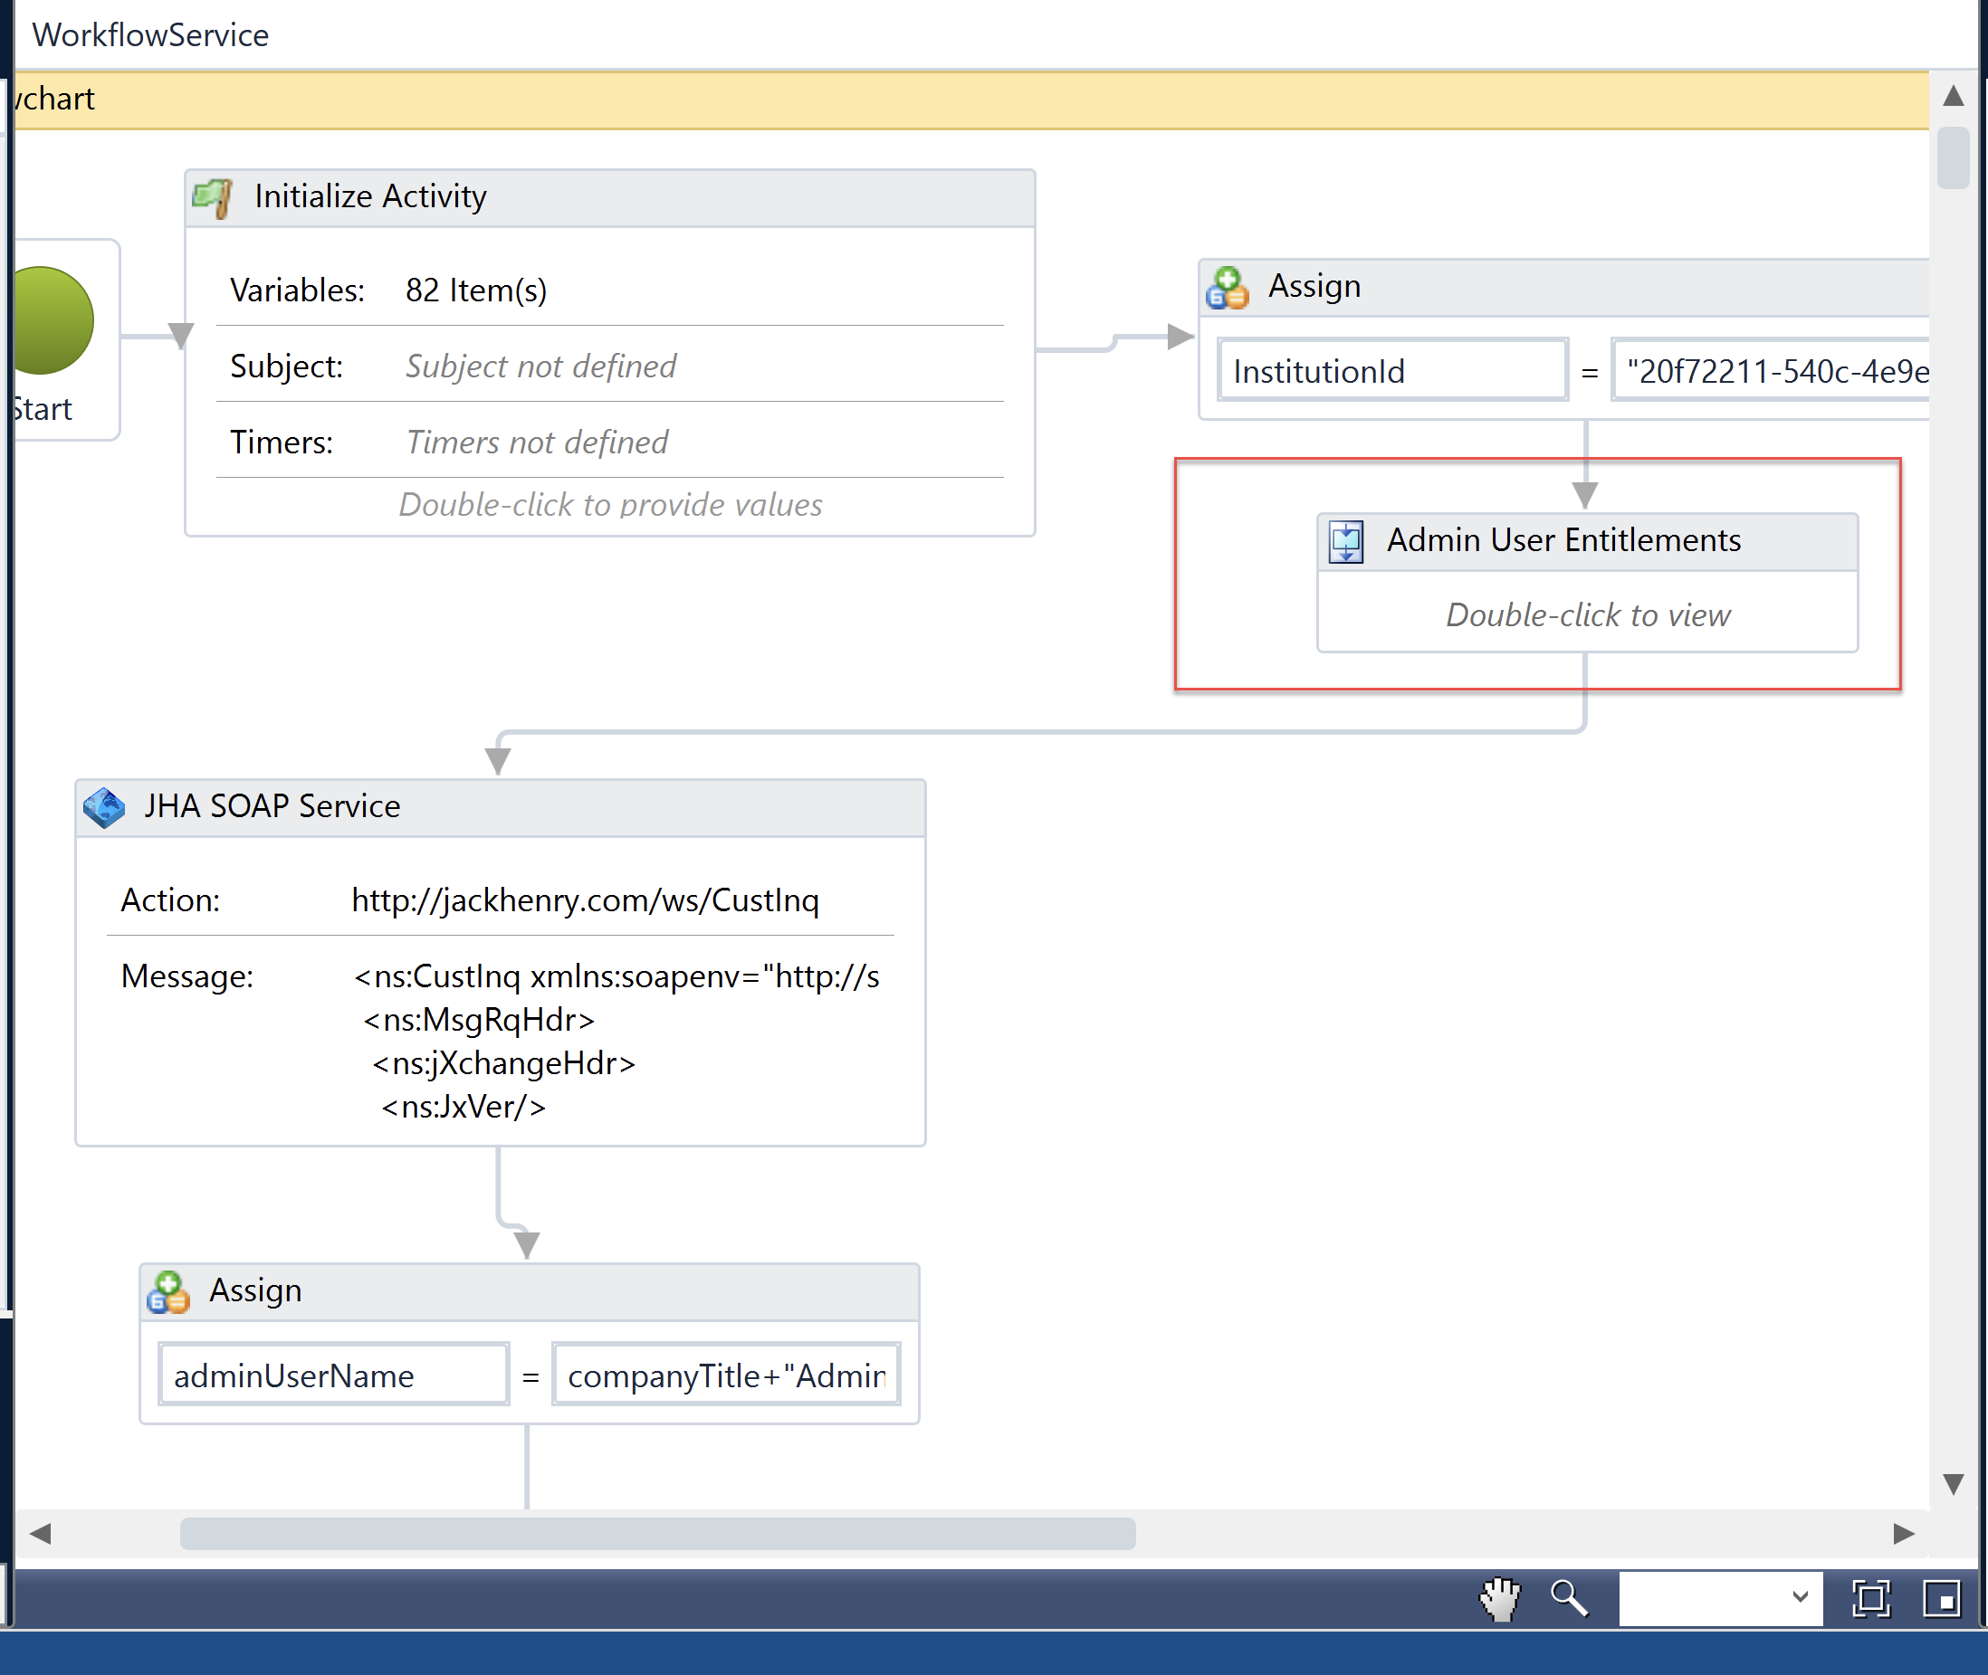
Task: Click the adminUserName Assign activity icon
Action: (x=168, y=1291)
